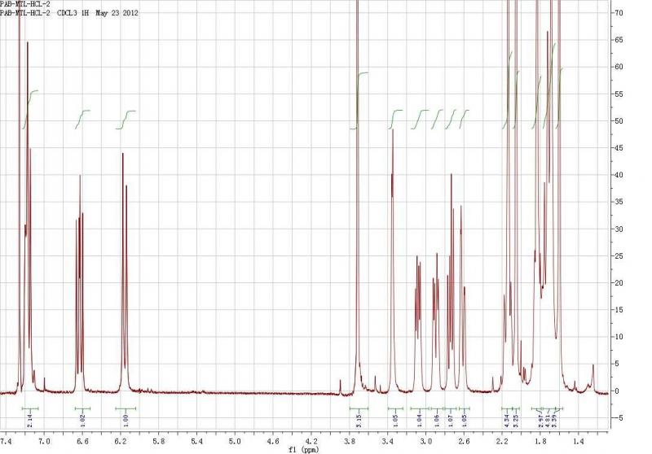
Task: Click the green integral curve above 3.7 ppm
Action: [x=359, y=100]
